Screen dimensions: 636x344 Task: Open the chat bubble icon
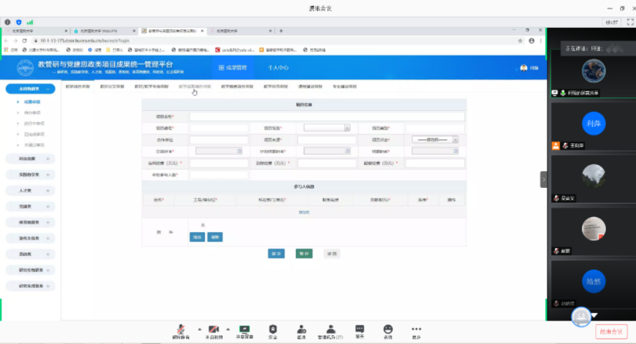360,330
